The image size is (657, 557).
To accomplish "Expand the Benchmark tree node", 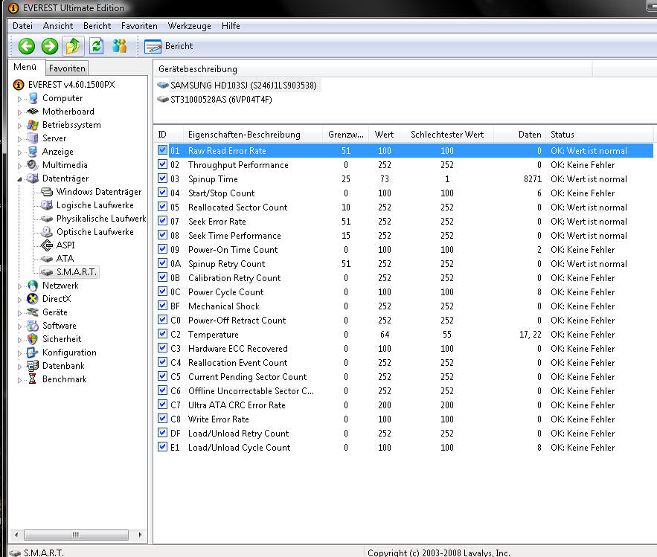I will (19, 380).
